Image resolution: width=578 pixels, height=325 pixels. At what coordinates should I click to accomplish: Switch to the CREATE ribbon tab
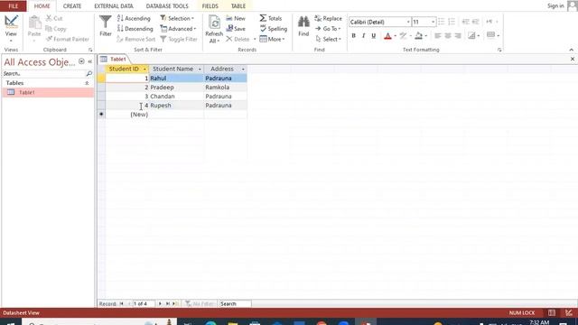(x=72, y=6)
